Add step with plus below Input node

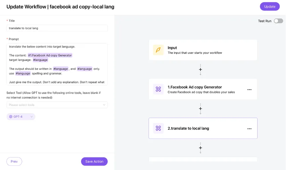point(200,70)
